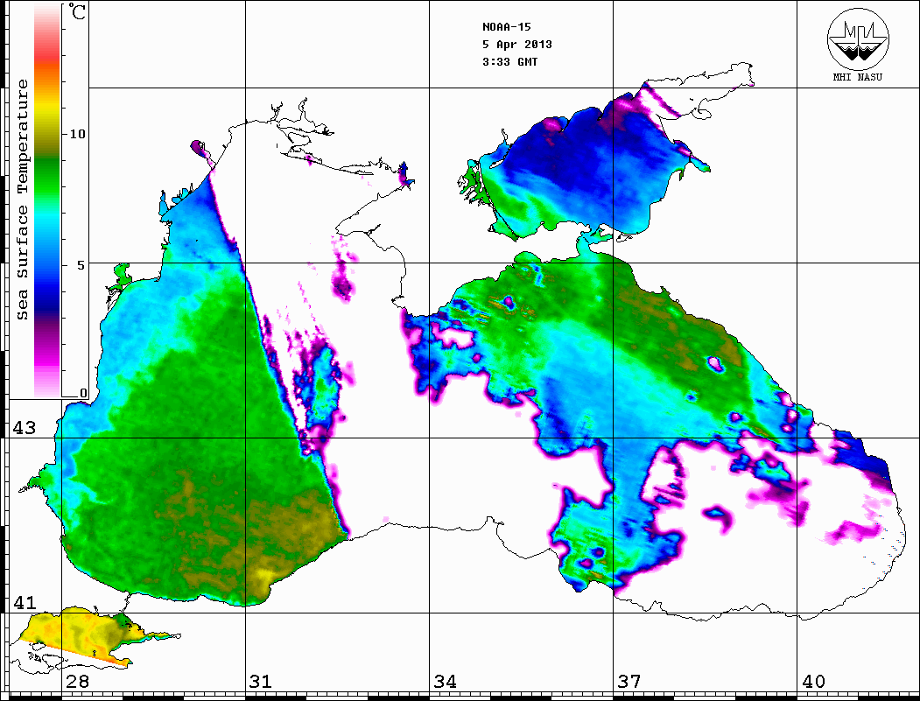
Task: Click the 10 tick on the temperature scale
Action: (77, 134)
